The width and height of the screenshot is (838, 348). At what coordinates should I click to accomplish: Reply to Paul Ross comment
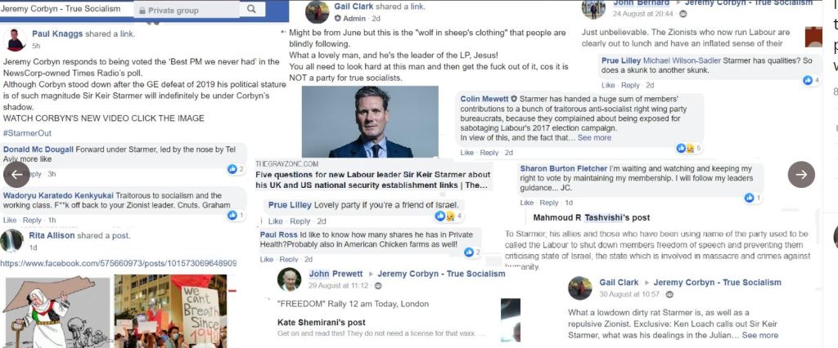[x=300, y=259]
